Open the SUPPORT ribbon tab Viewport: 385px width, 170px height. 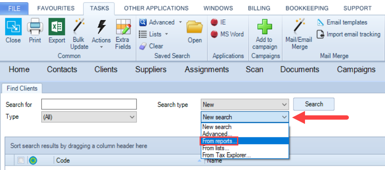click(357, 8)
